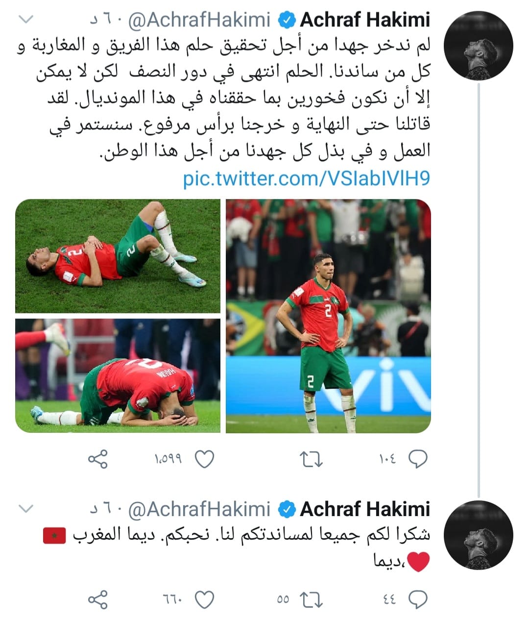This screenshot has width=529, height=621.
Task: Expand options chevron on first tweet
Action: tap(25, 20)
